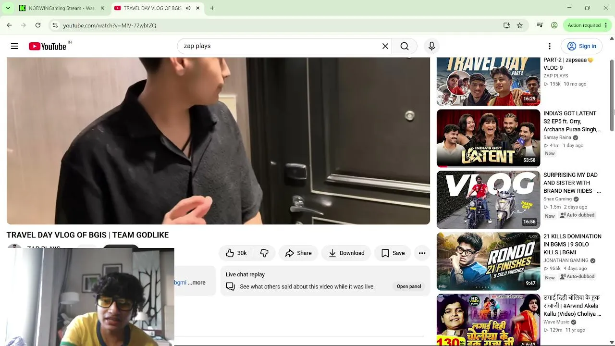Screen dimensions: 615x346
Task: Open the live chat replay panel
Action: [409, 286]
